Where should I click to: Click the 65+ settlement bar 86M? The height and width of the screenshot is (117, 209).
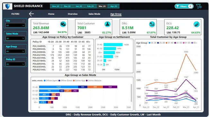pyautogui.click(x=109, y=53)
